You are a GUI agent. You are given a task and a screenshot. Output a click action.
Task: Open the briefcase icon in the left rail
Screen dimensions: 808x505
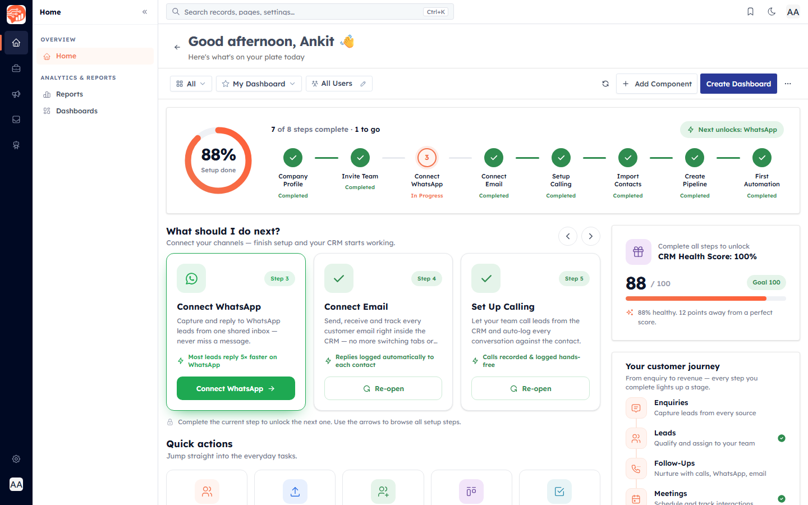click(x=16, y=68)
